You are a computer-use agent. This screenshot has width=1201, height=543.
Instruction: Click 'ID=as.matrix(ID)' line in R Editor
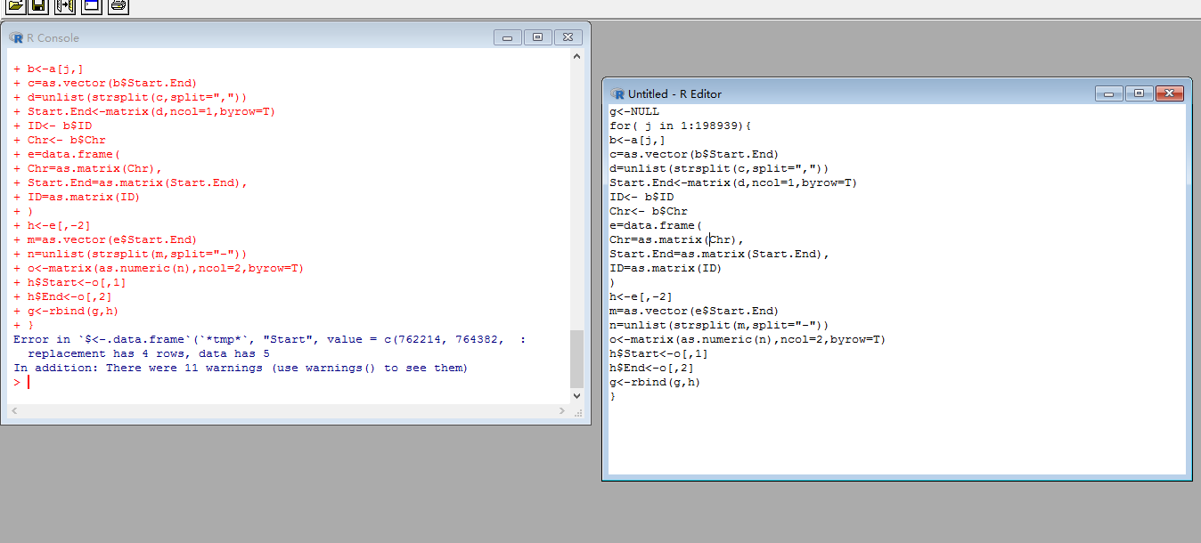tap(666, 268)
